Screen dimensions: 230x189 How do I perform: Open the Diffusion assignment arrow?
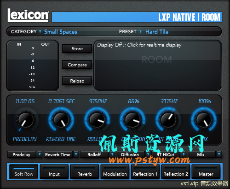click(148, 154)
